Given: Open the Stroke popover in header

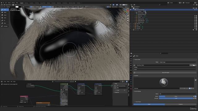Looking at the screenshot, I should click(73, 7).
